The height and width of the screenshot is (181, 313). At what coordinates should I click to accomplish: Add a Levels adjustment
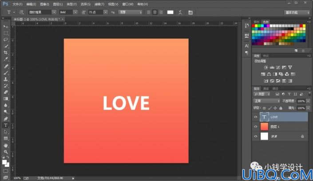coord(272,67)
